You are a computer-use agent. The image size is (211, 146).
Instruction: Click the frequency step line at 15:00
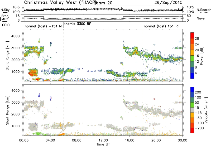click(x=123, y=18)
